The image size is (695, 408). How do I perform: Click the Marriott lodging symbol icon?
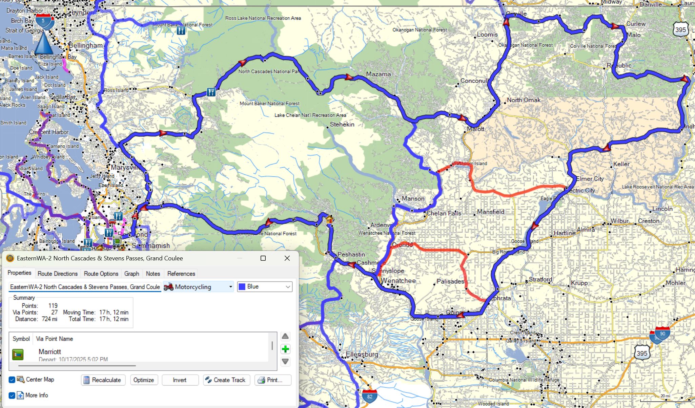(18, 355)
